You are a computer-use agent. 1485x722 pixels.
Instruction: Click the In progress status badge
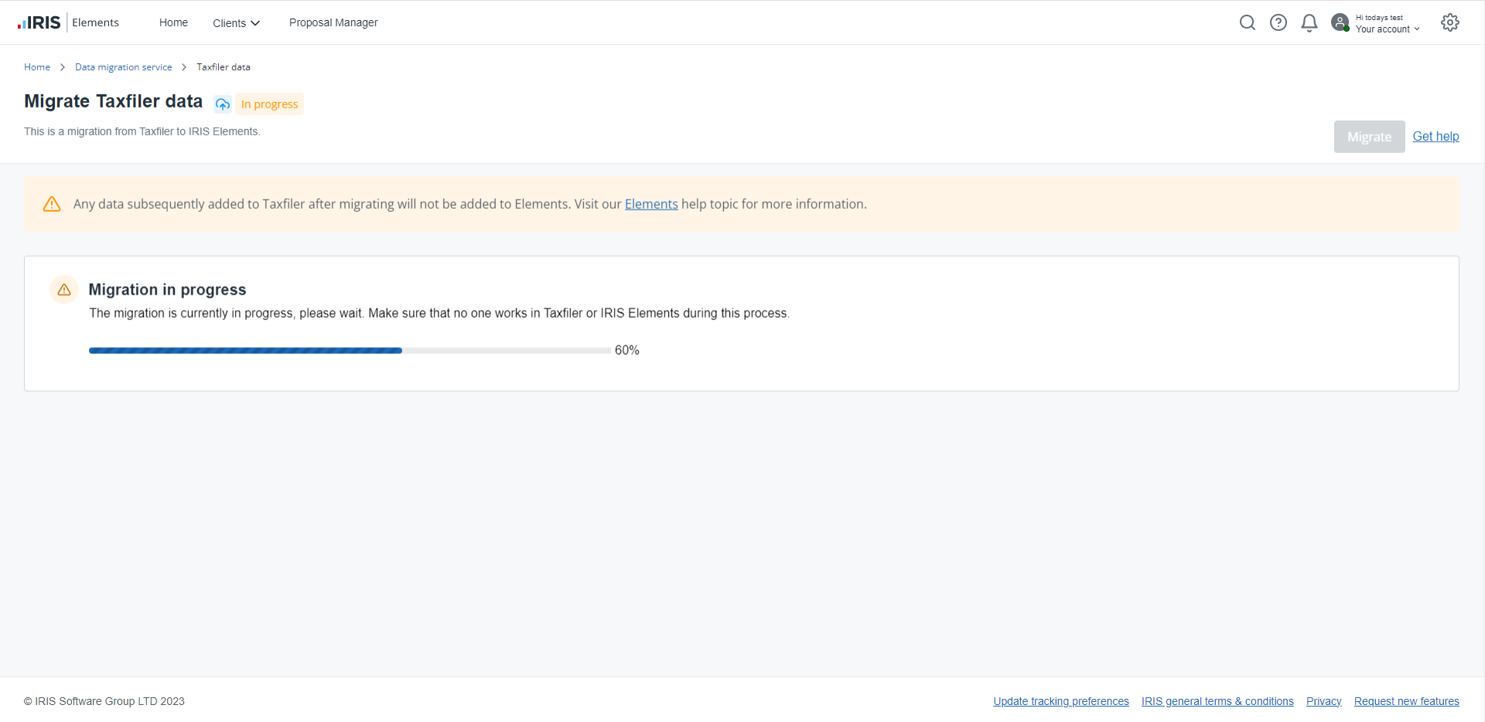pyautogui.click(x=269, y=104)
